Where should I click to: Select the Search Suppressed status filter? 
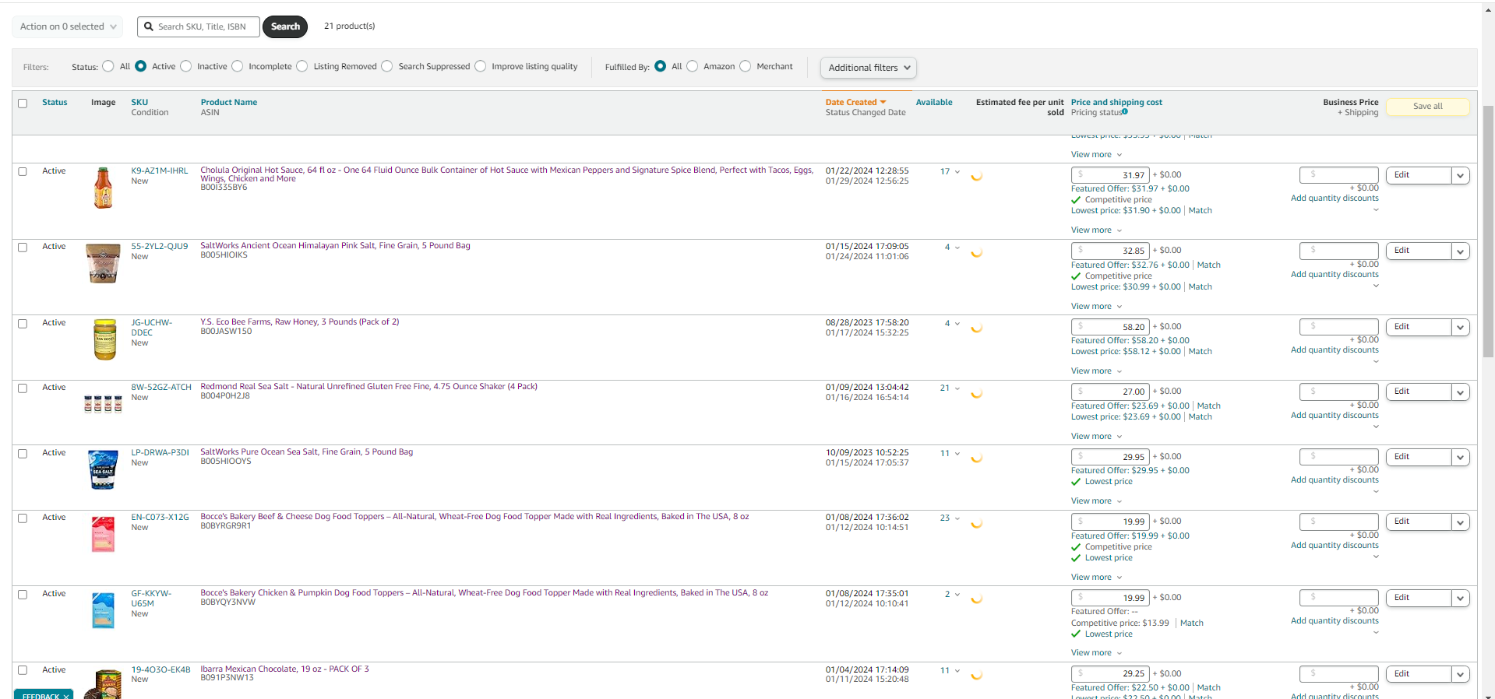[387, 66]
